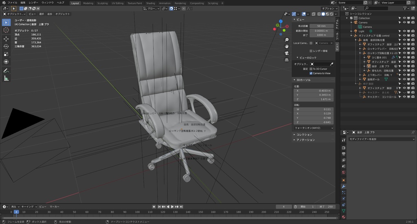Select the Select Box tool in toolbar
Image resolution: width=417 pixels, height=224 pixels.
pyautogui.click(x=7, y=22)
